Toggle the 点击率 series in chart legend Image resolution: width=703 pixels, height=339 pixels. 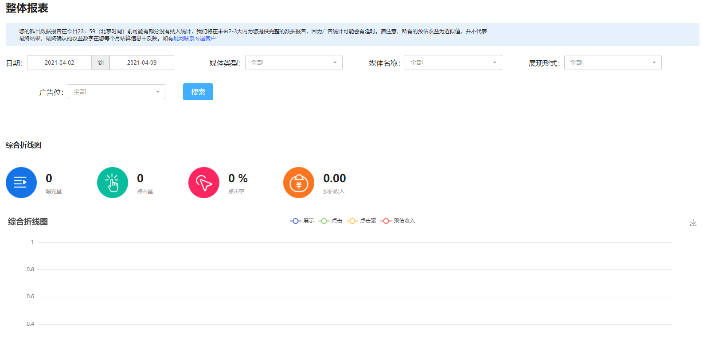tap(362, 221)
